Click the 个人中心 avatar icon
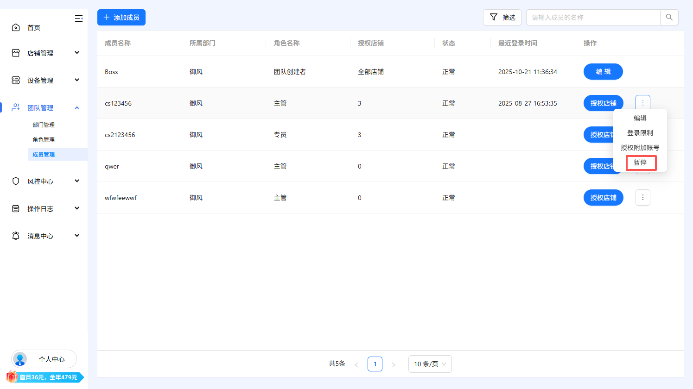 [19, 359]
